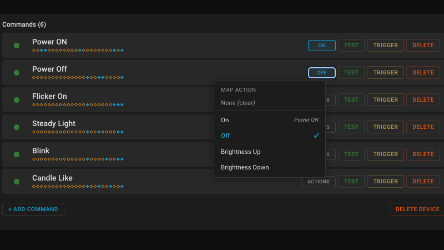Click the Power Off command name
Image resolution: width=444 pixels, height=250 pixels.
click(49, 69)
